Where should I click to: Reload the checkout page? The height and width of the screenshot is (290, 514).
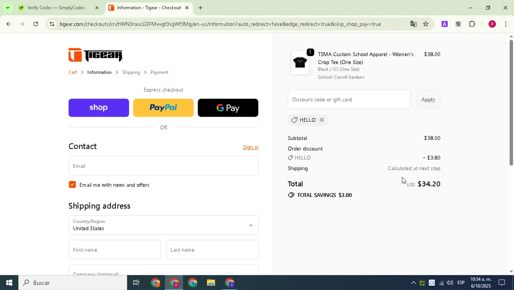[36, 24]
